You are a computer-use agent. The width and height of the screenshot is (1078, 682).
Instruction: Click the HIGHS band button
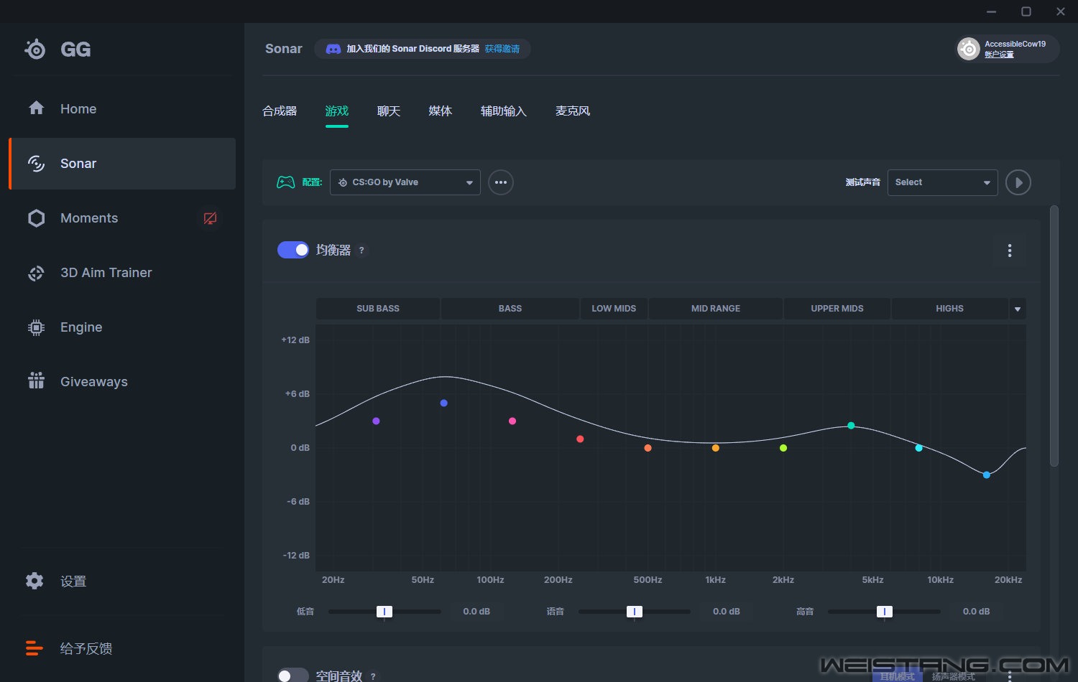point(950,309)
